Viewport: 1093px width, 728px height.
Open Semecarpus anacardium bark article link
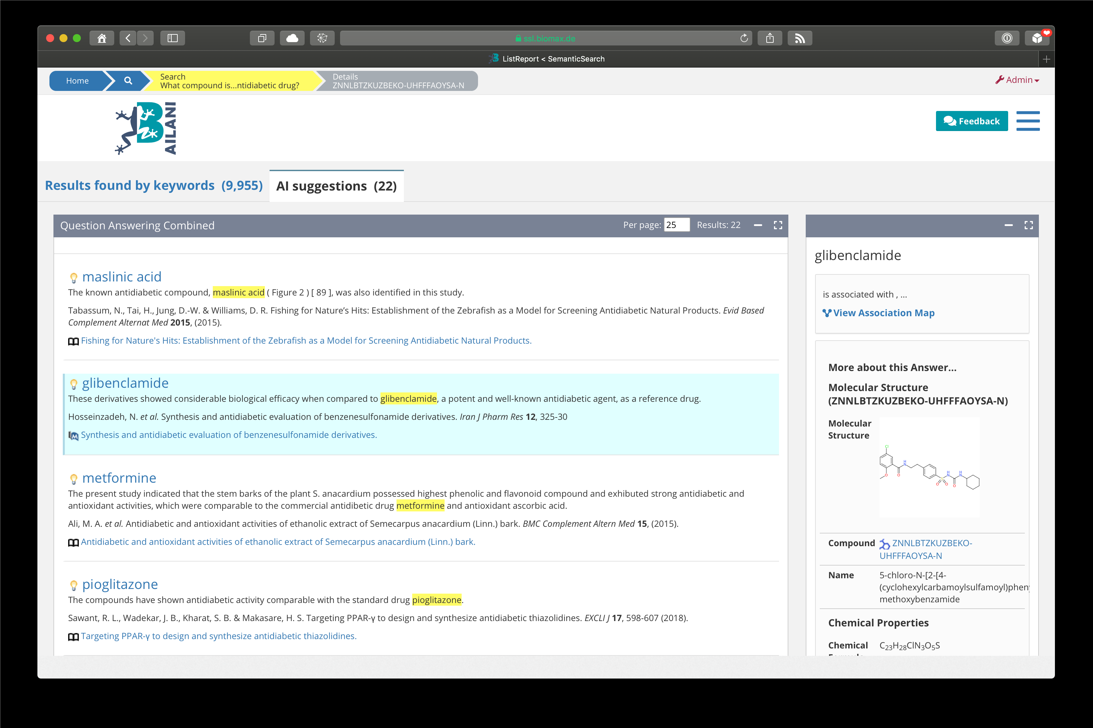click(x=278, y=542)
